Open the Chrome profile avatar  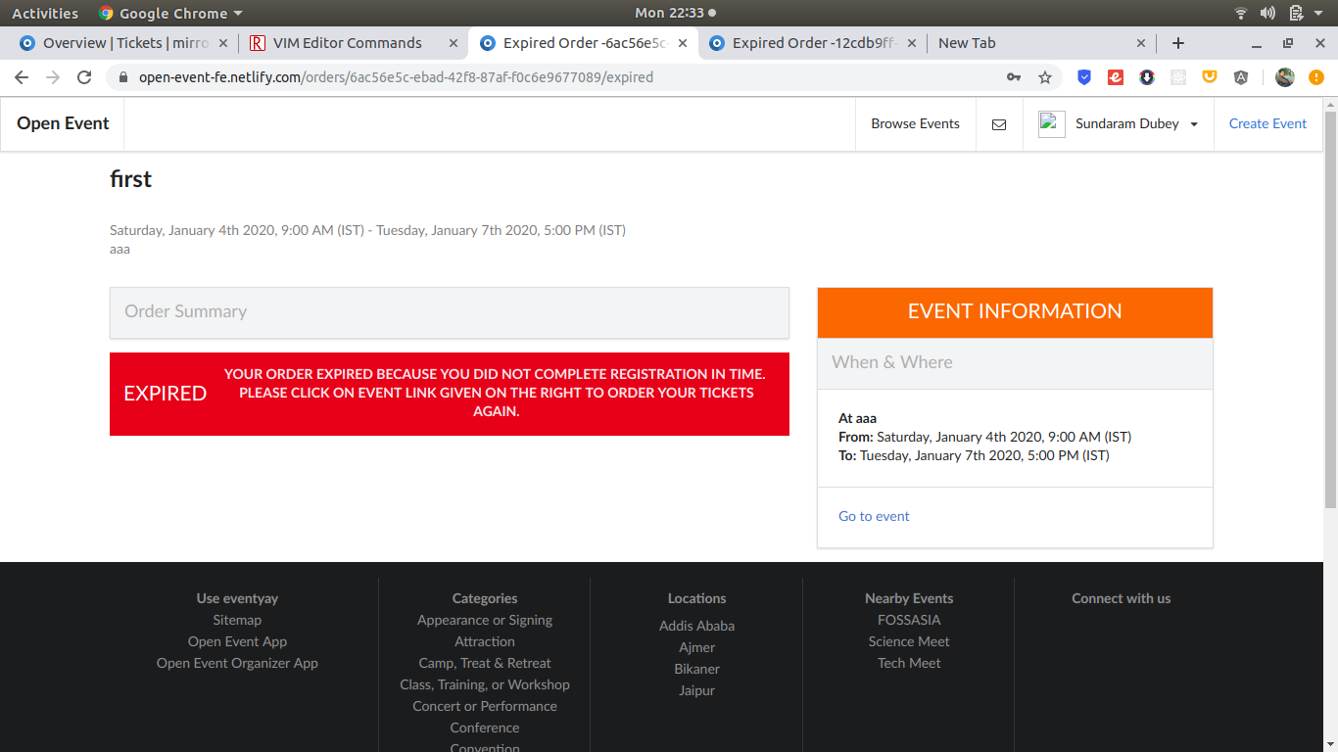click(x=1285, y=77)
